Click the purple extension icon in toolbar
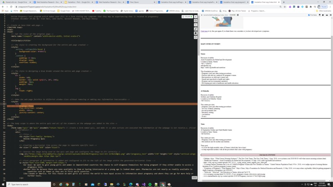The image size is (333, 187). pos(290,7)
